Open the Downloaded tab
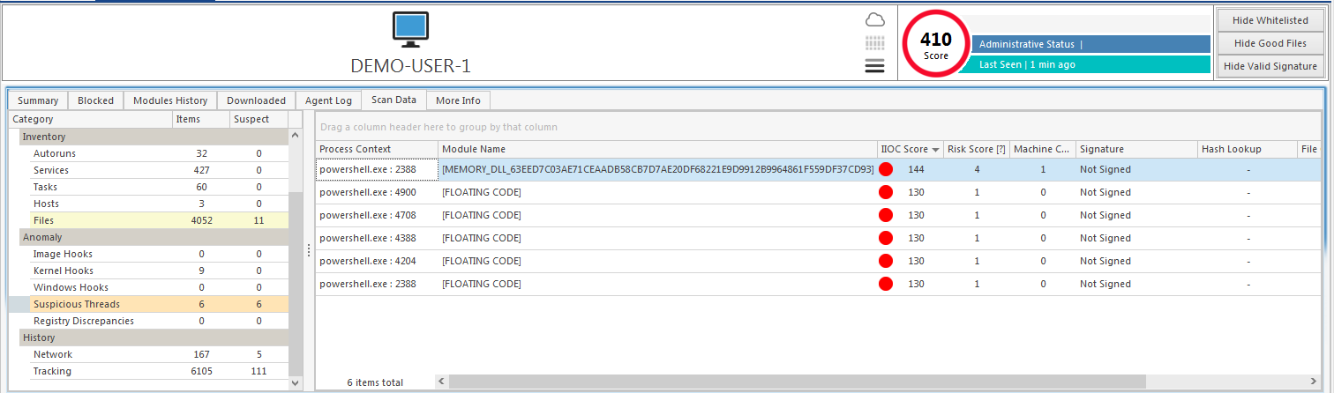 [x=256, y=100]
